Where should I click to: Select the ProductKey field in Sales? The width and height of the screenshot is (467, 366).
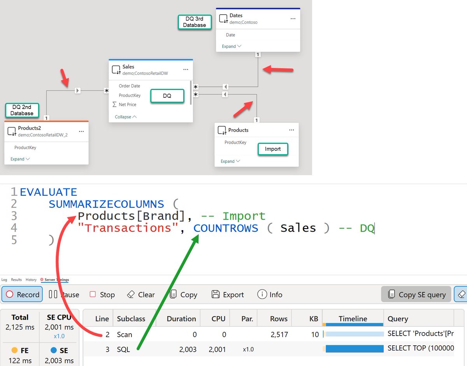click(130, 95)
